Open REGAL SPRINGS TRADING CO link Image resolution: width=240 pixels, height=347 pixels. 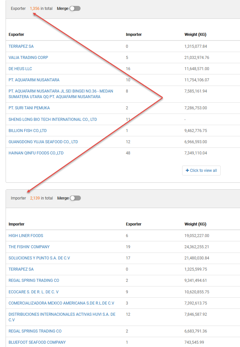pos(35,331)
